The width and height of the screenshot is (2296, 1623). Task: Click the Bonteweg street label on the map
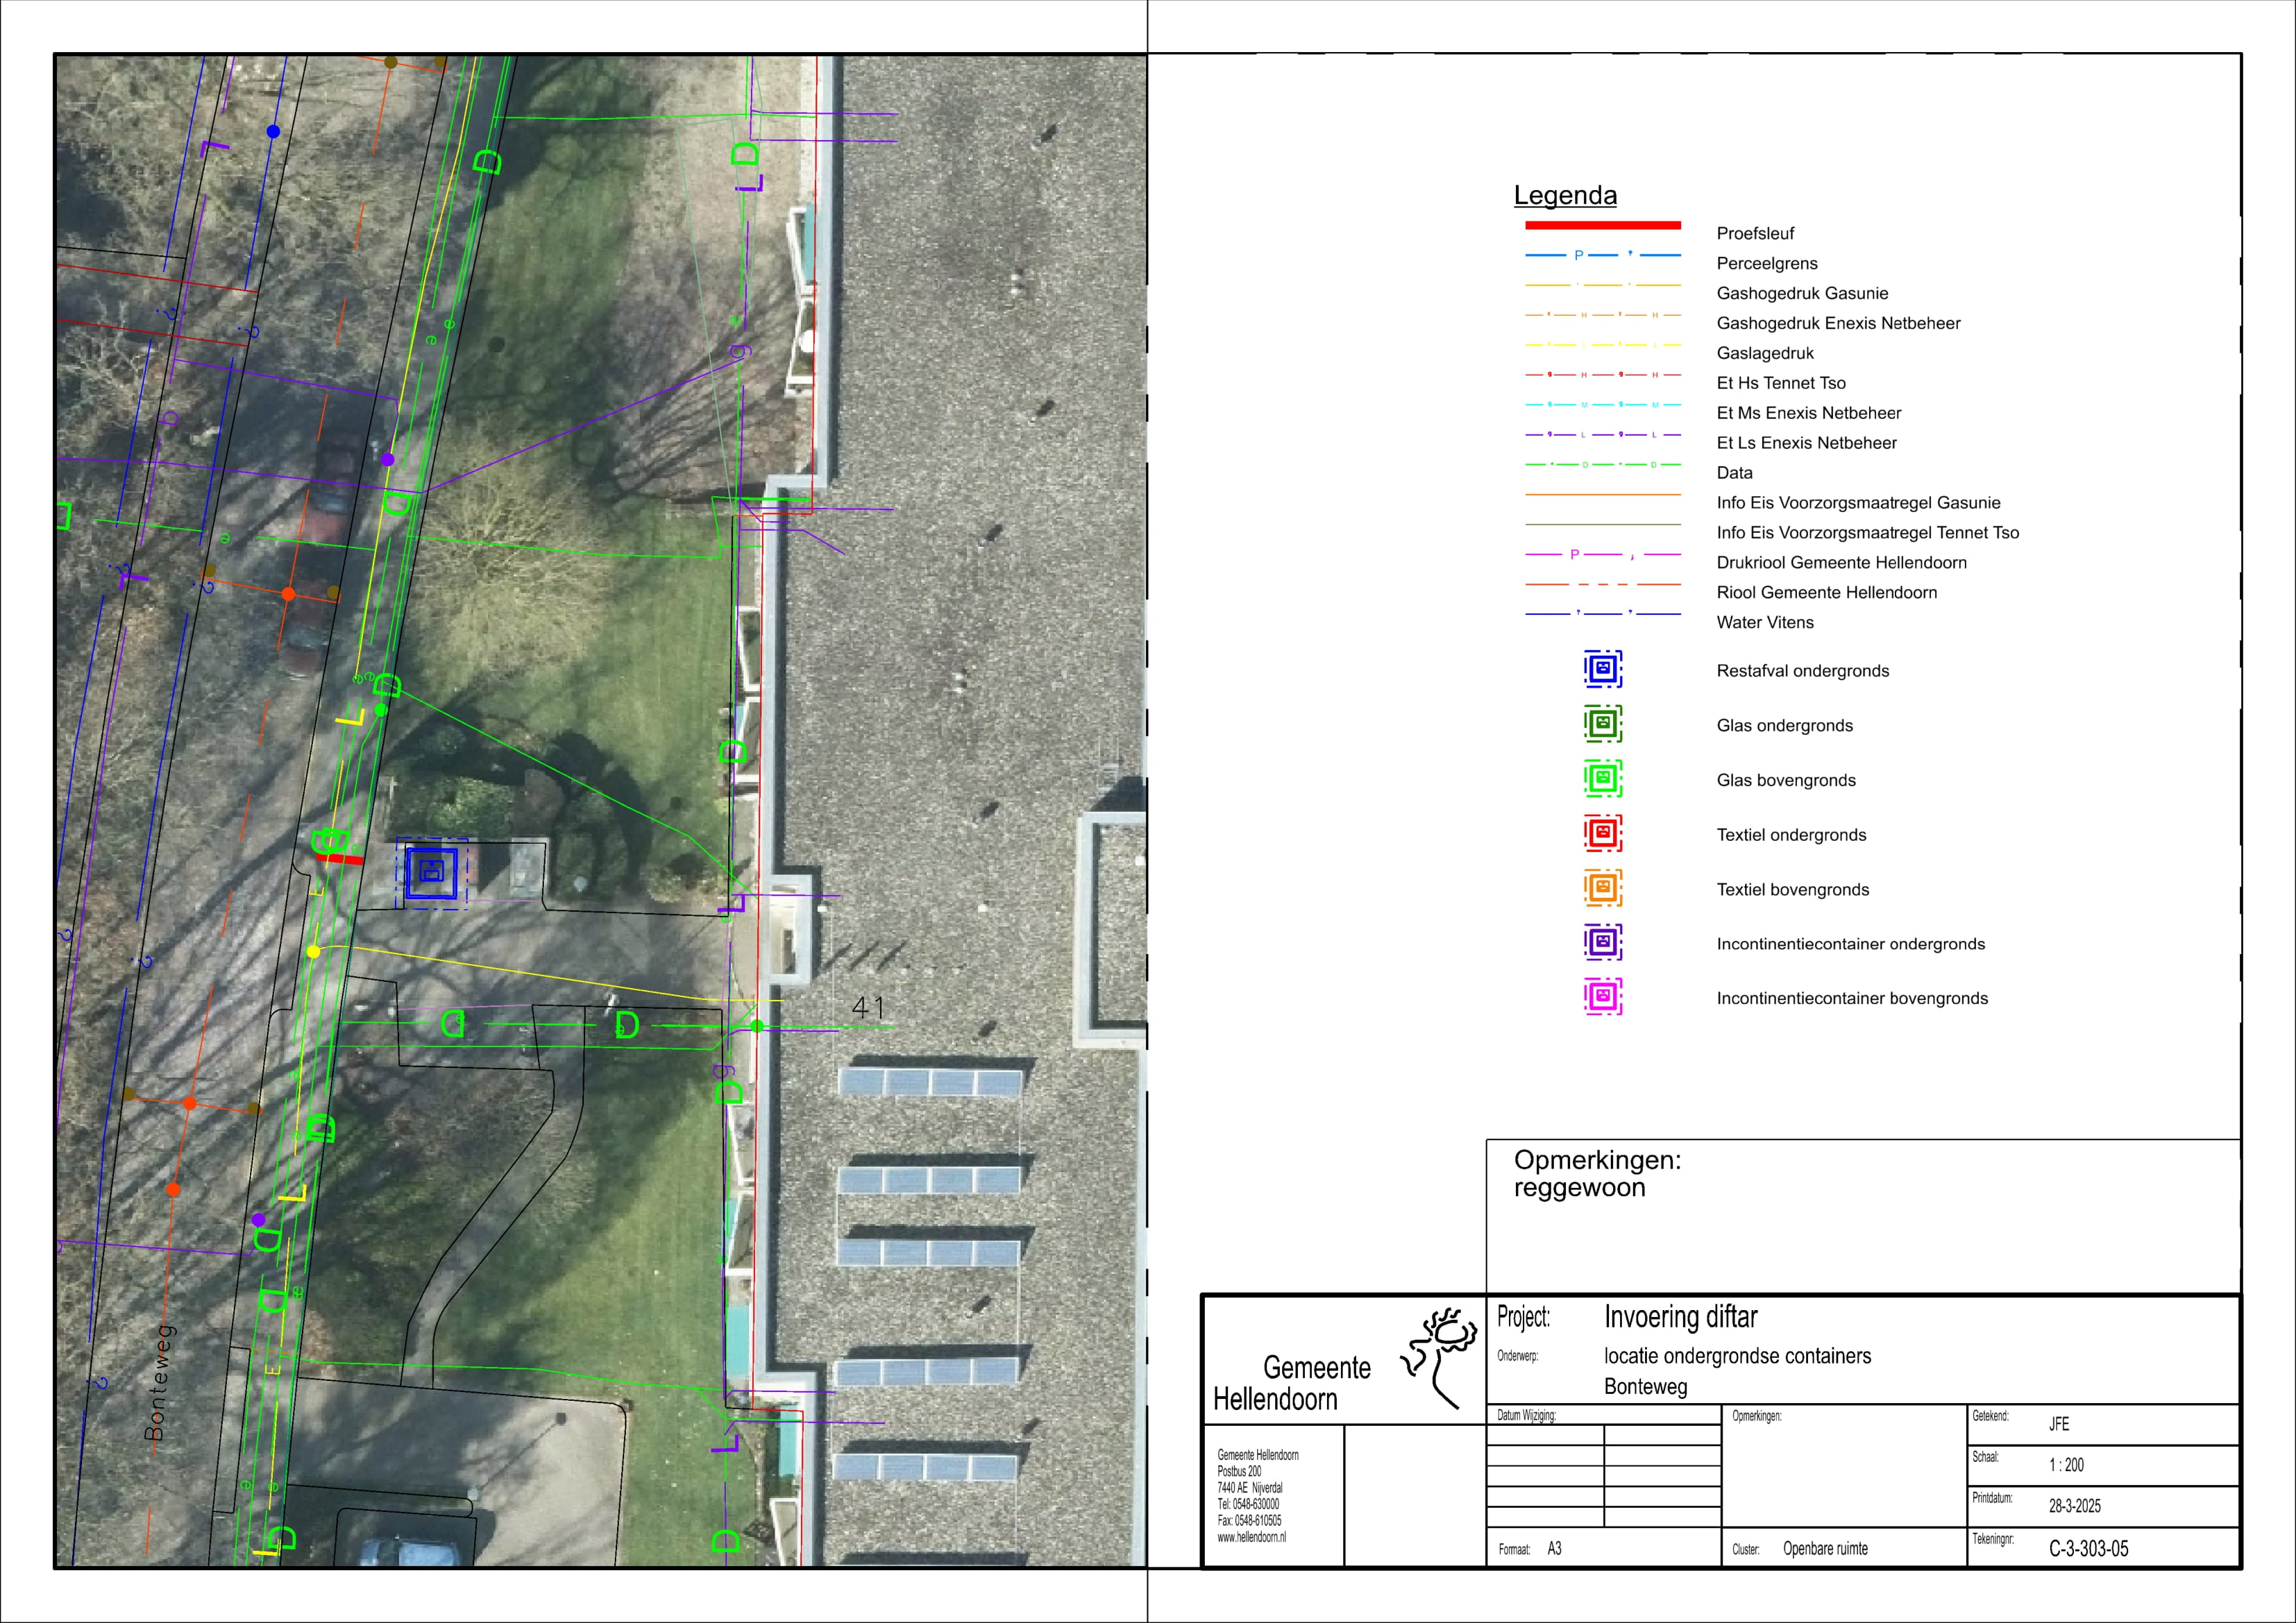click(159, 1383)
